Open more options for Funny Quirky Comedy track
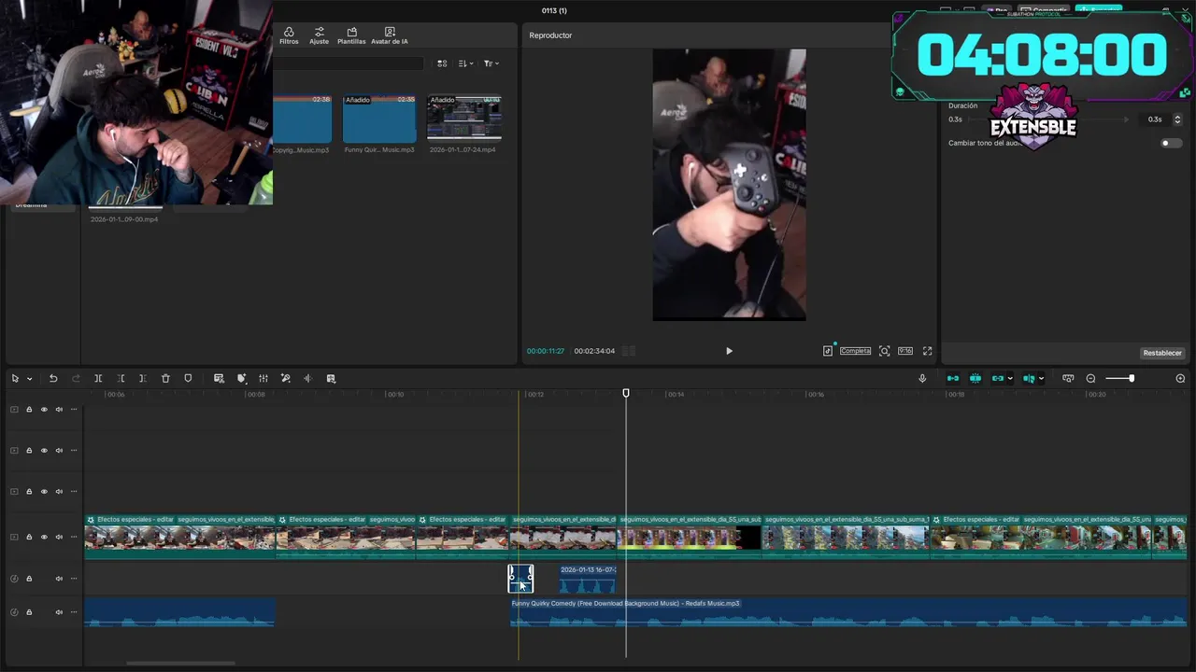 tap(73, 612)
